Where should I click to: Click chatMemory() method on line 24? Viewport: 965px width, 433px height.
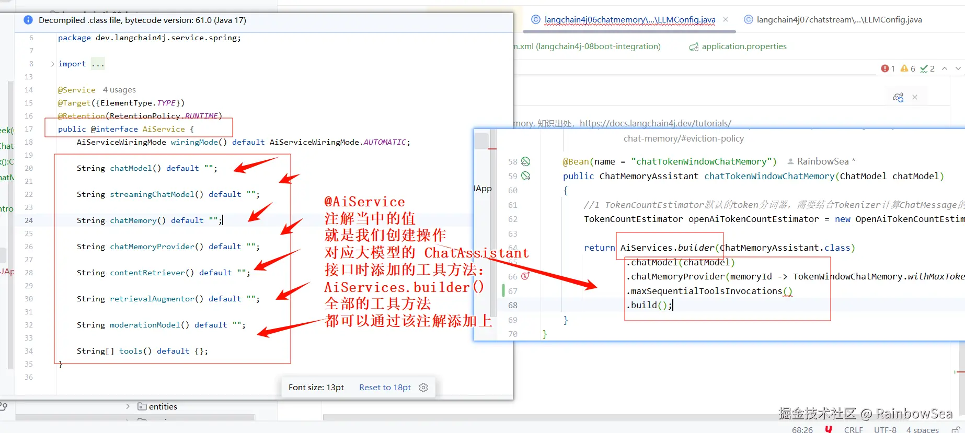pyautogui.click(x=138, y=220)
